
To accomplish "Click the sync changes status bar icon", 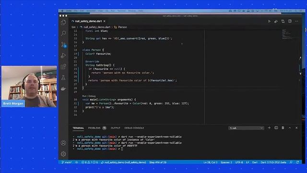I will point(77,162).
